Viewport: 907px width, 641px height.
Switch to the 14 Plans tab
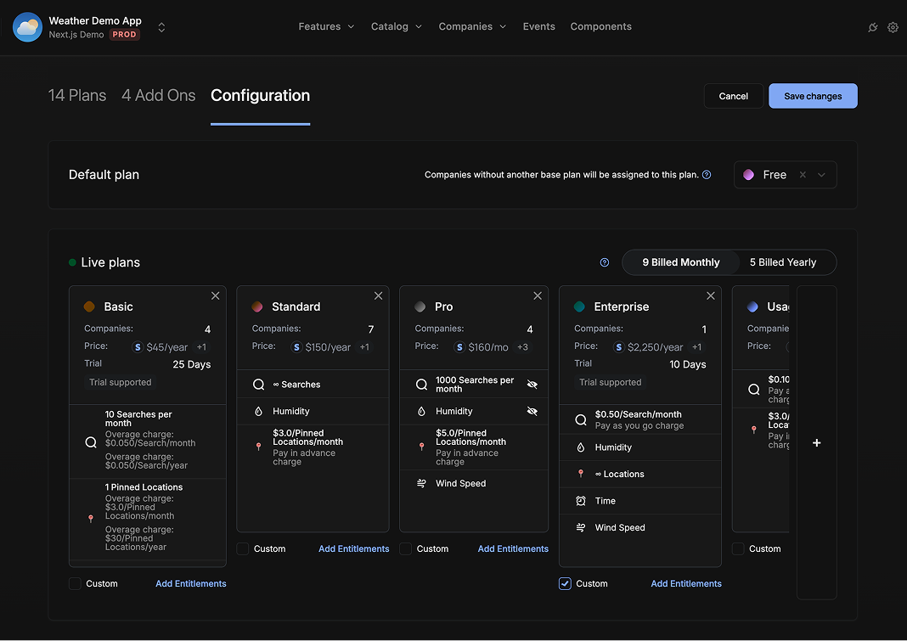77,95
